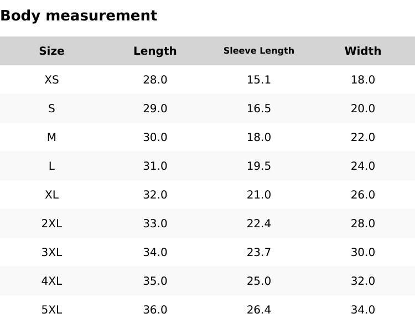The image size is (415, 324).
Task: Click the width value 20.0
Action: click(362, 108)
